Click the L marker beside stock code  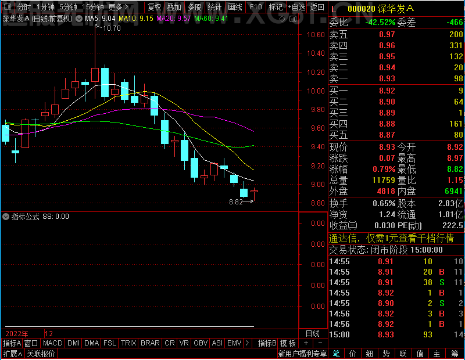334,9
